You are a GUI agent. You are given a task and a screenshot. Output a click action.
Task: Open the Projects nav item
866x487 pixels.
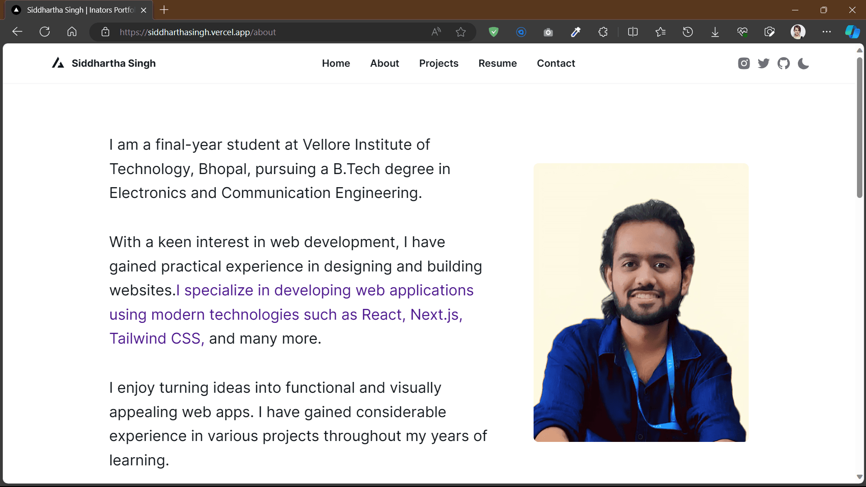pos(438,63)
